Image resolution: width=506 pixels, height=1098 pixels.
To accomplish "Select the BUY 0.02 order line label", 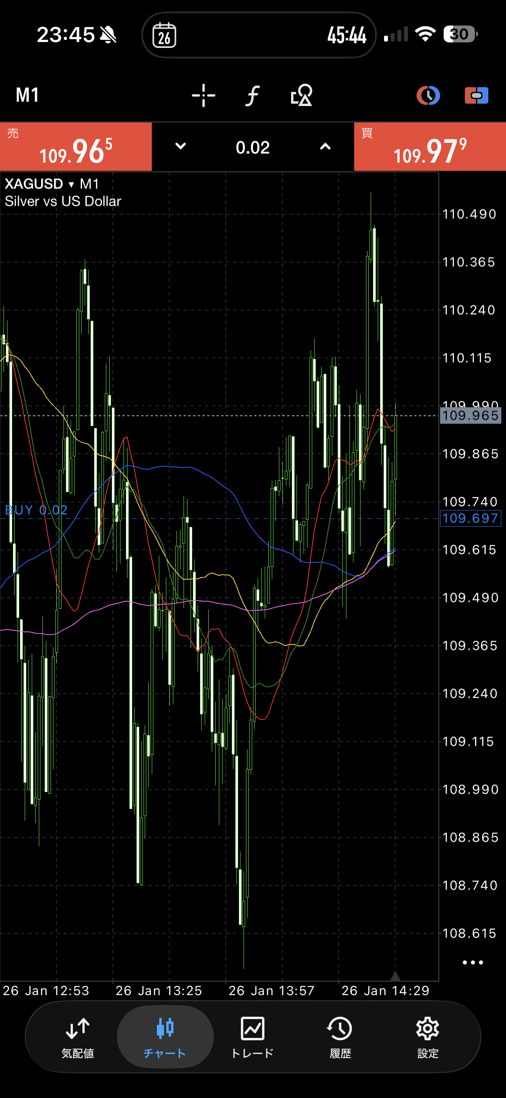I will 36,510.
